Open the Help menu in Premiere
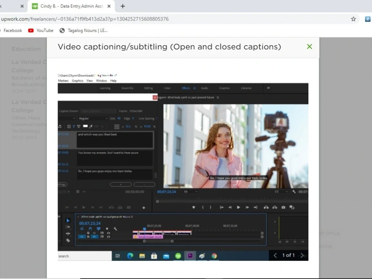Image resolution: width=372 pixels, height=279 pixels. click(x=113, y=81)
